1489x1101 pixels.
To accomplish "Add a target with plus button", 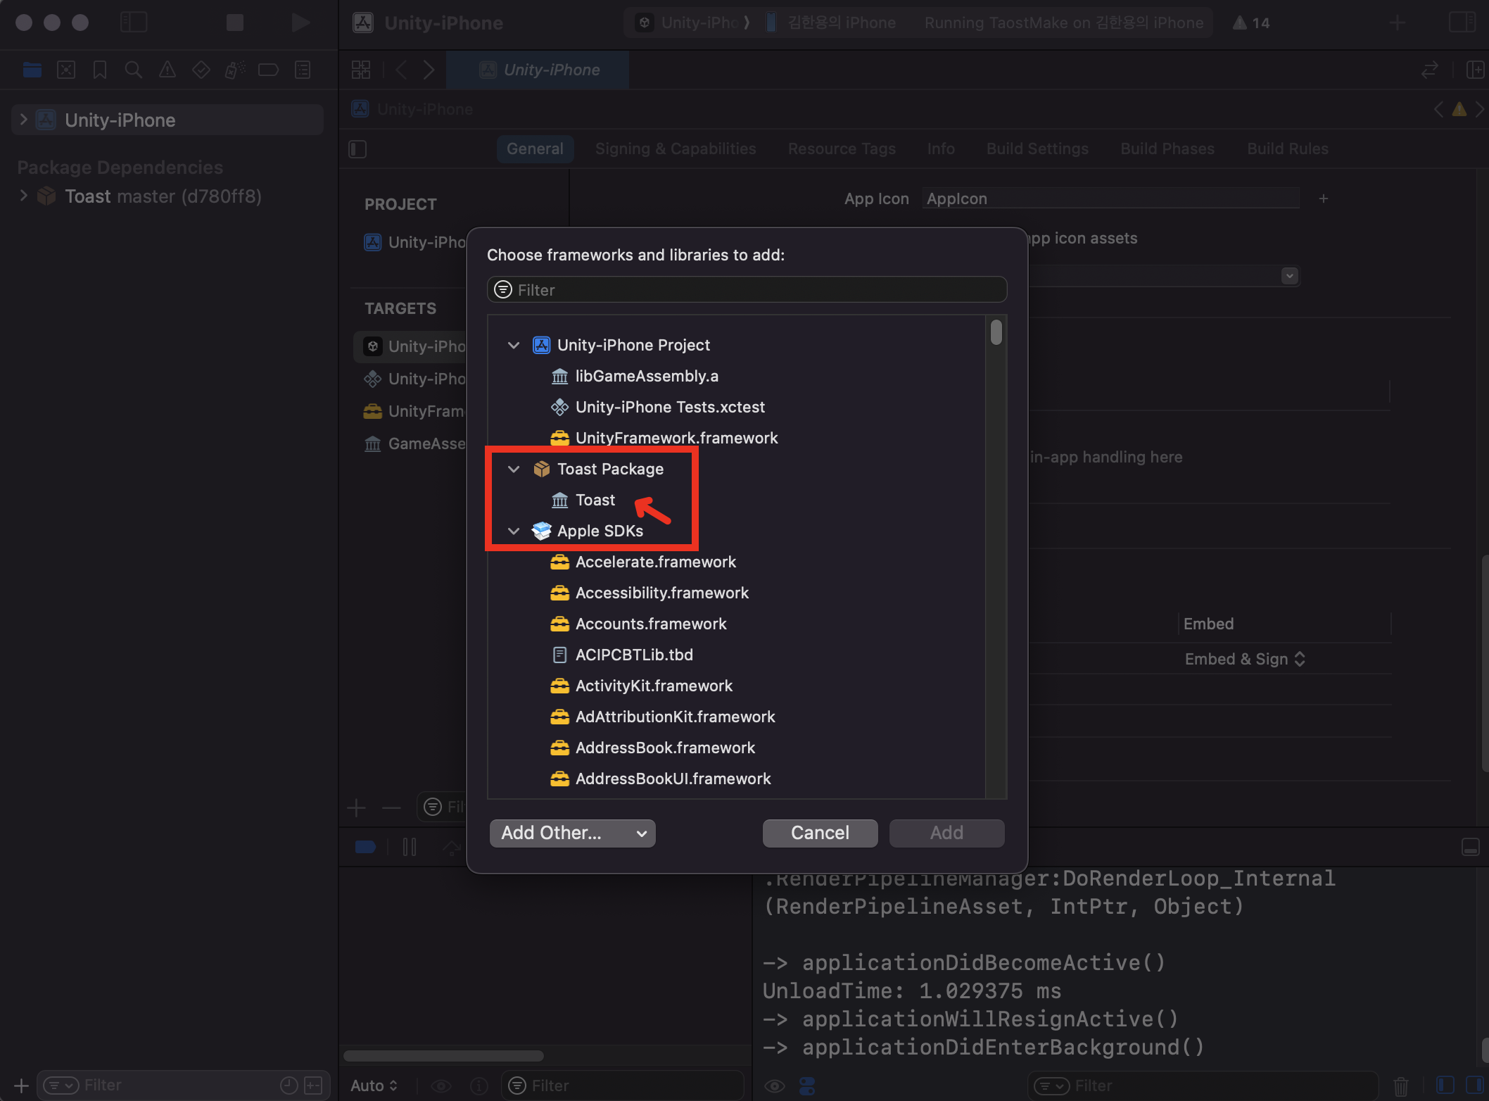I will click(357, 807).
